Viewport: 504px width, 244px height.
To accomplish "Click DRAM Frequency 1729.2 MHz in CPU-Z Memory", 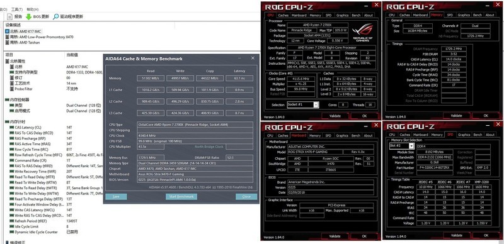I will (453, 49).
